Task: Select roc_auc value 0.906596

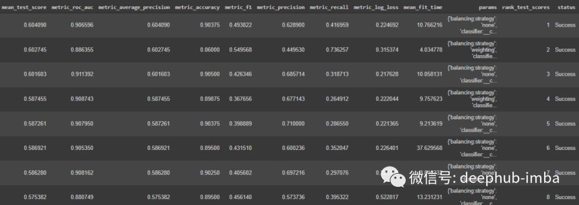Action: [x=82, y=25]
